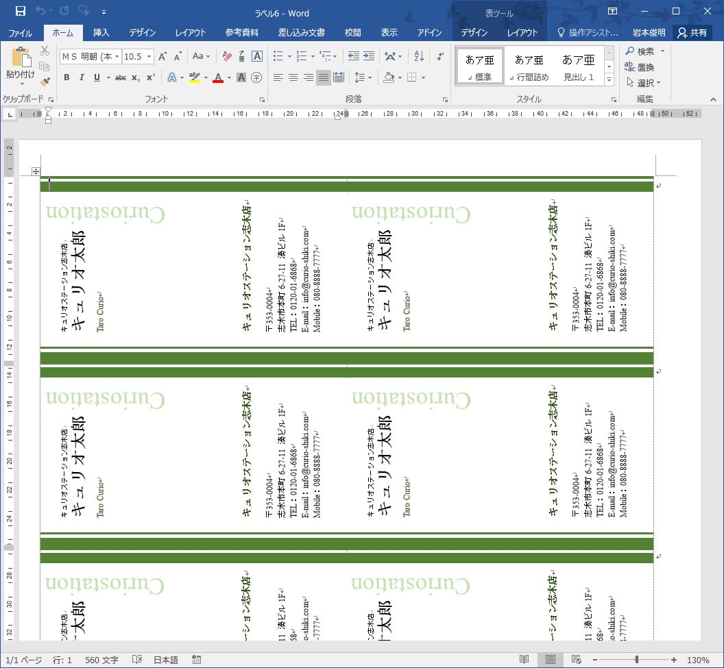Screen dimensions: 724x668
Task: Switch to 挿入 tab
Action: [101, 33]
